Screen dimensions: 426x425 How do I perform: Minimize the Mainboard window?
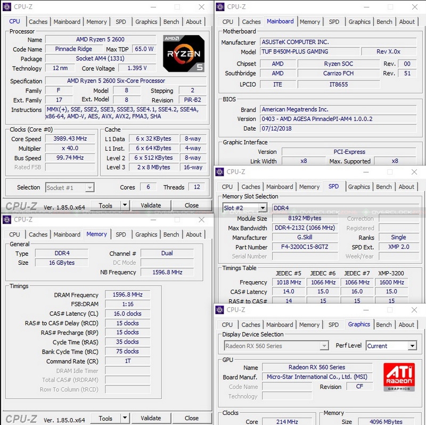[366, 7]
